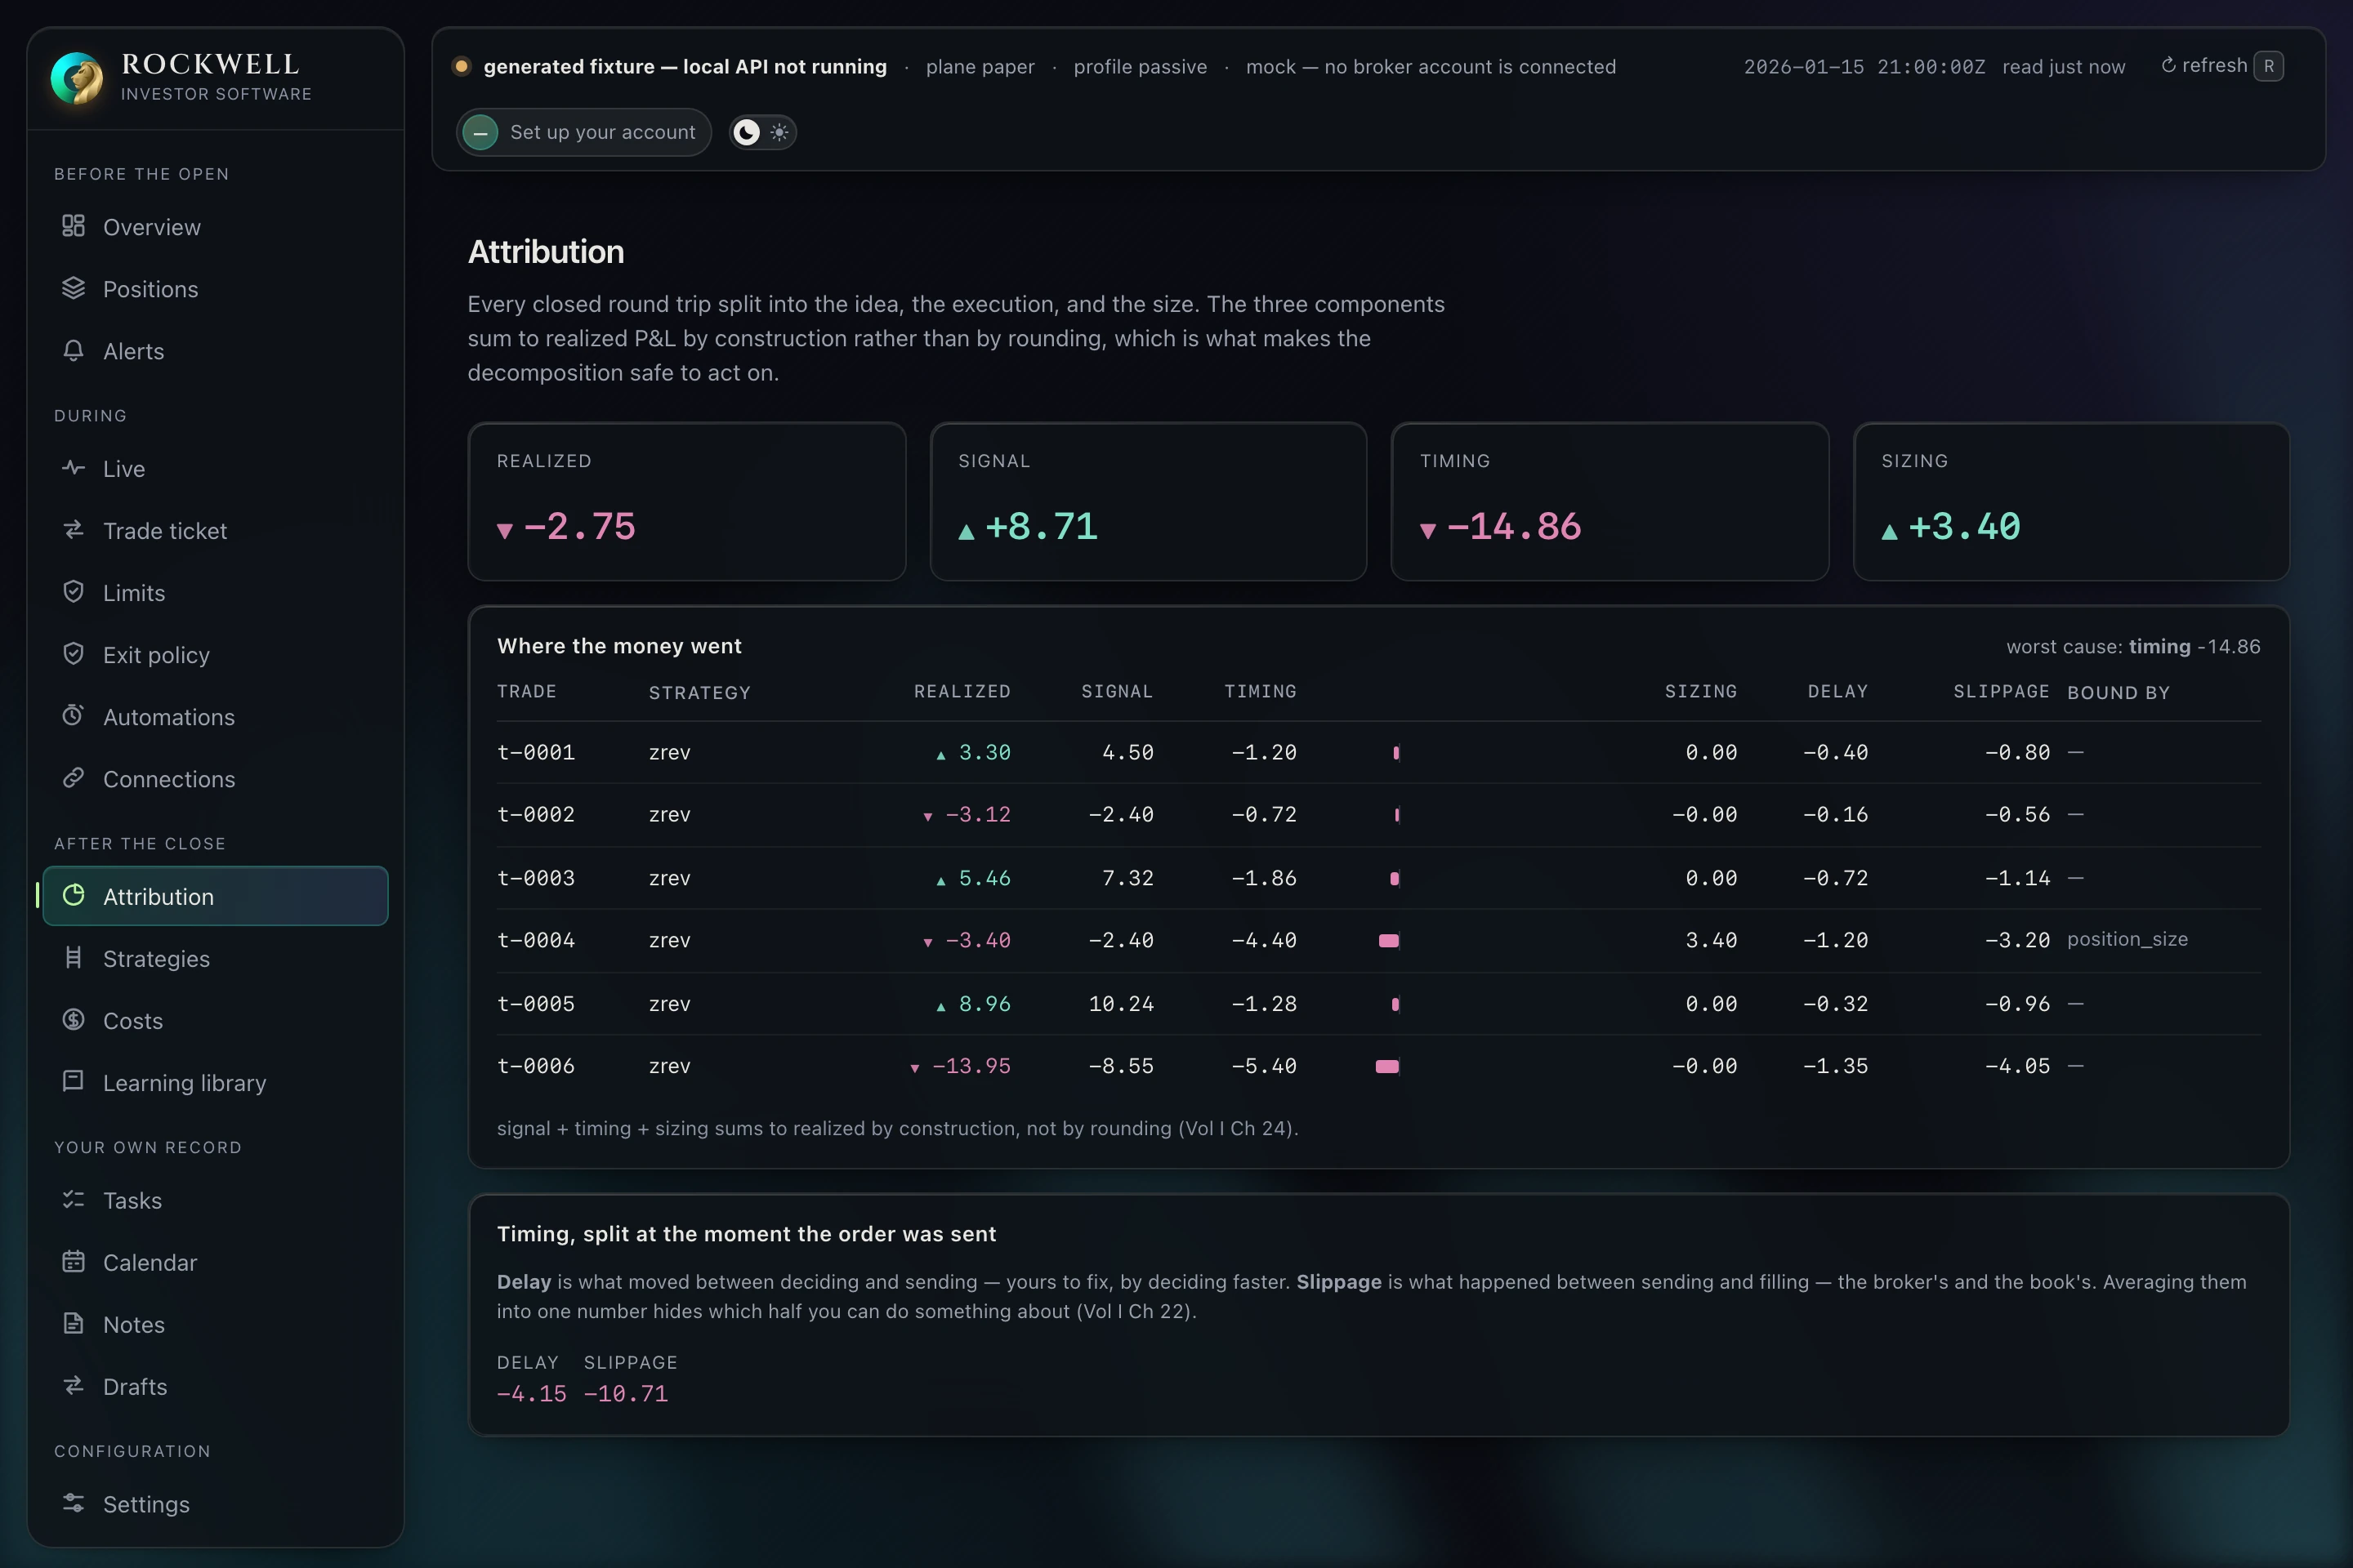This screenshot has height=1568, width=2353.
Task: Click the t-0006 timing bar
Action: tap(1387, 1066)
